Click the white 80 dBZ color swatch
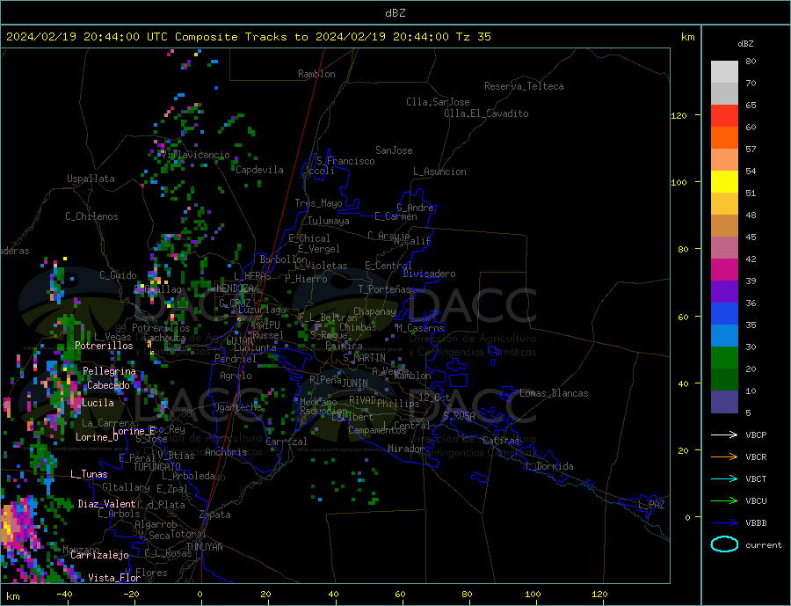This screenshot has width=791, height=606. coord(724,72)
